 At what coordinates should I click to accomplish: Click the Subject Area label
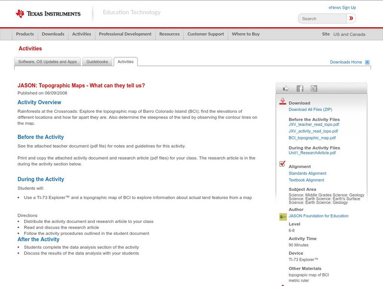coord(303,189)
